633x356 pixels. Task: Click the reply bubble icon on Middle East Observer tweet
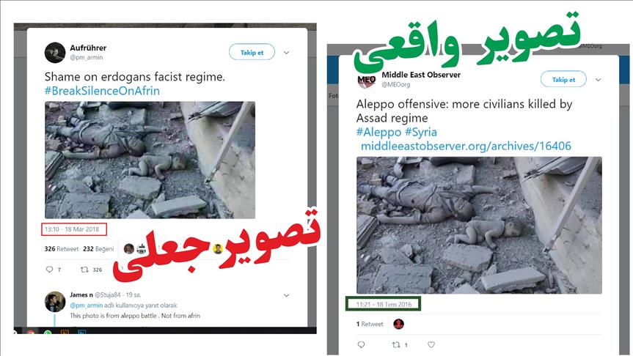(x=361, y=344)
